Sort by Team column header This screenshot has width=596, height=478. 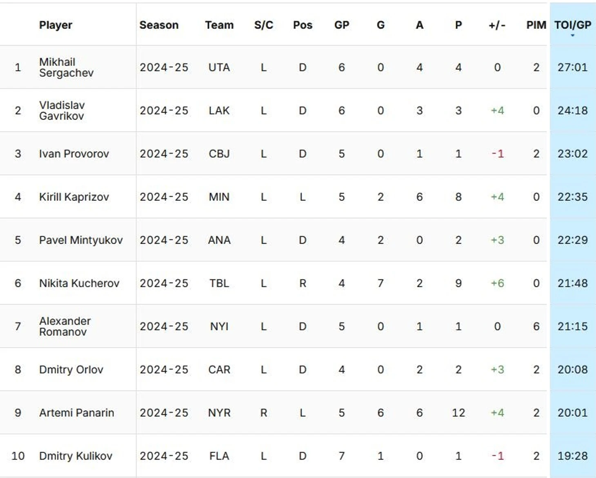coord(219,25)
